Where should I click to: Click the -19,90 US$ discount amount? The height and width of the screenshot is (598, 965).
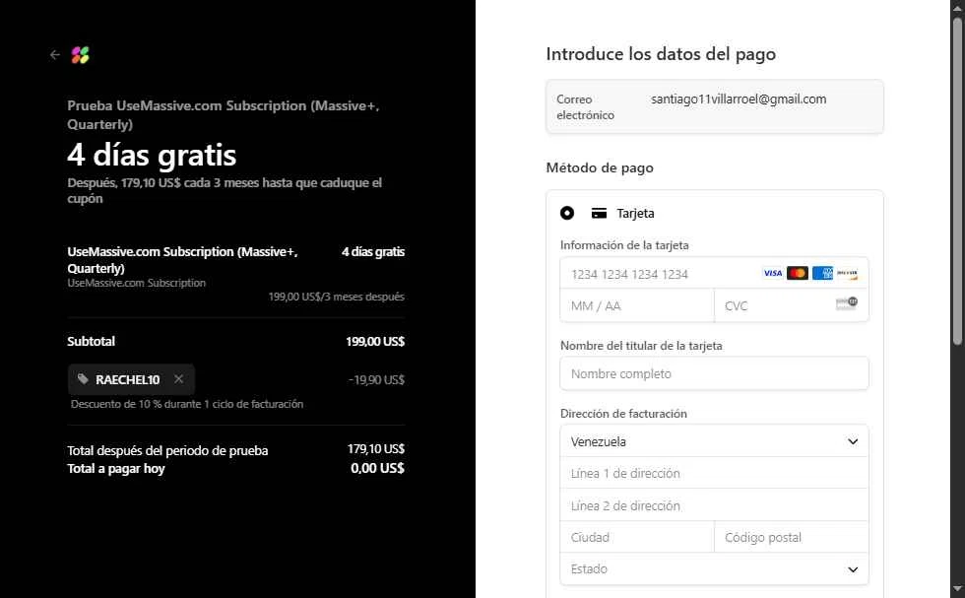[376, 380]
